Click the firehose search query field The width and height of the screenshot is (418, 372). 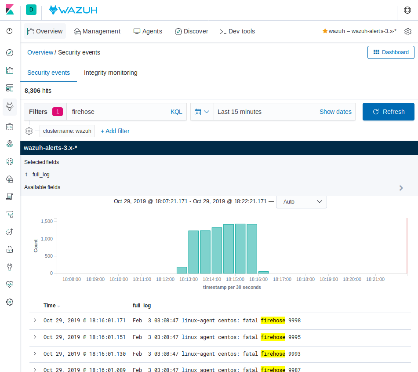tap(117, 112)
